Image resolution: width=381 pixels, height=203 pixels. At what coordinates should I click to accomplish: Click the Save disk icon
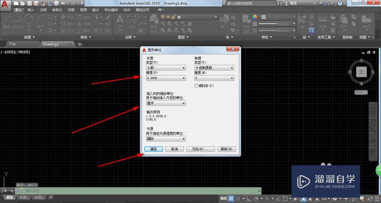(29, 3)
